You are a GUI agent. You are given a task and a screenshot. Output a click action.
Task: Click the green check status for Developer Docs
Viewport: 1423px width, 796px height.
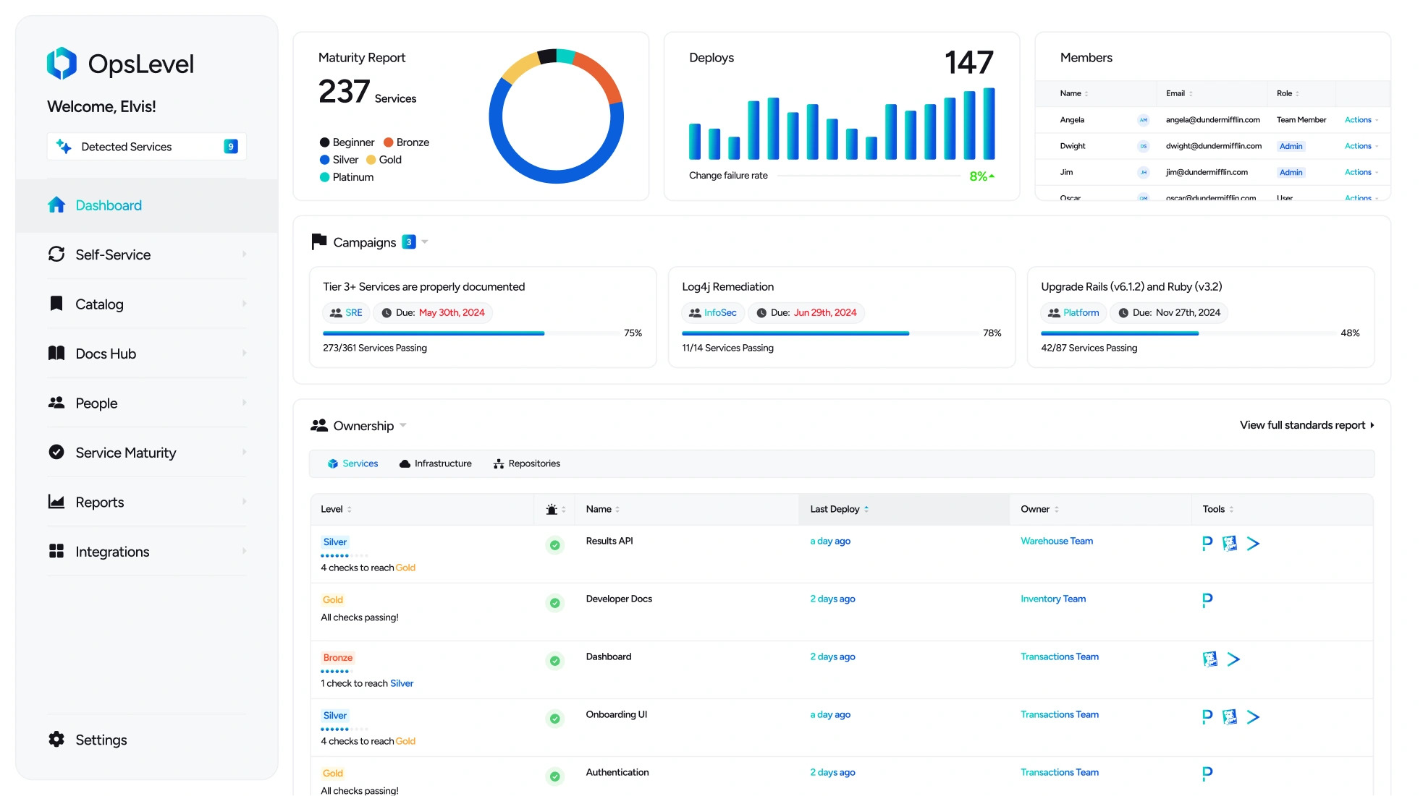point(554,602)
